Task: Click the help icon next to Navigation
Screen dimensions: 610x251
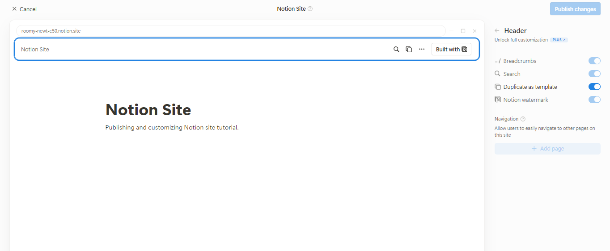Action: 523,119
